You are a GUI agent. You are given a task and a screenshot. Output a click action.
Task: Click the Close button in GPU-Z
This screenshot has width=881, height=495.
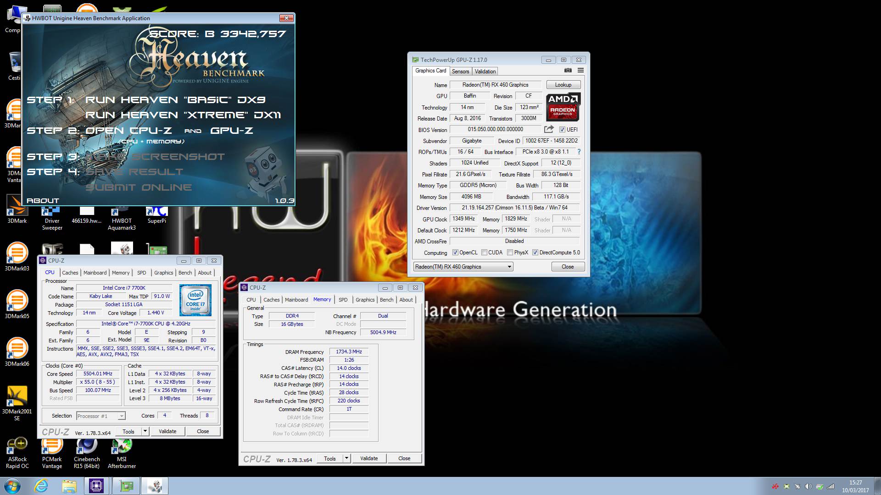(x=568, y=267)
